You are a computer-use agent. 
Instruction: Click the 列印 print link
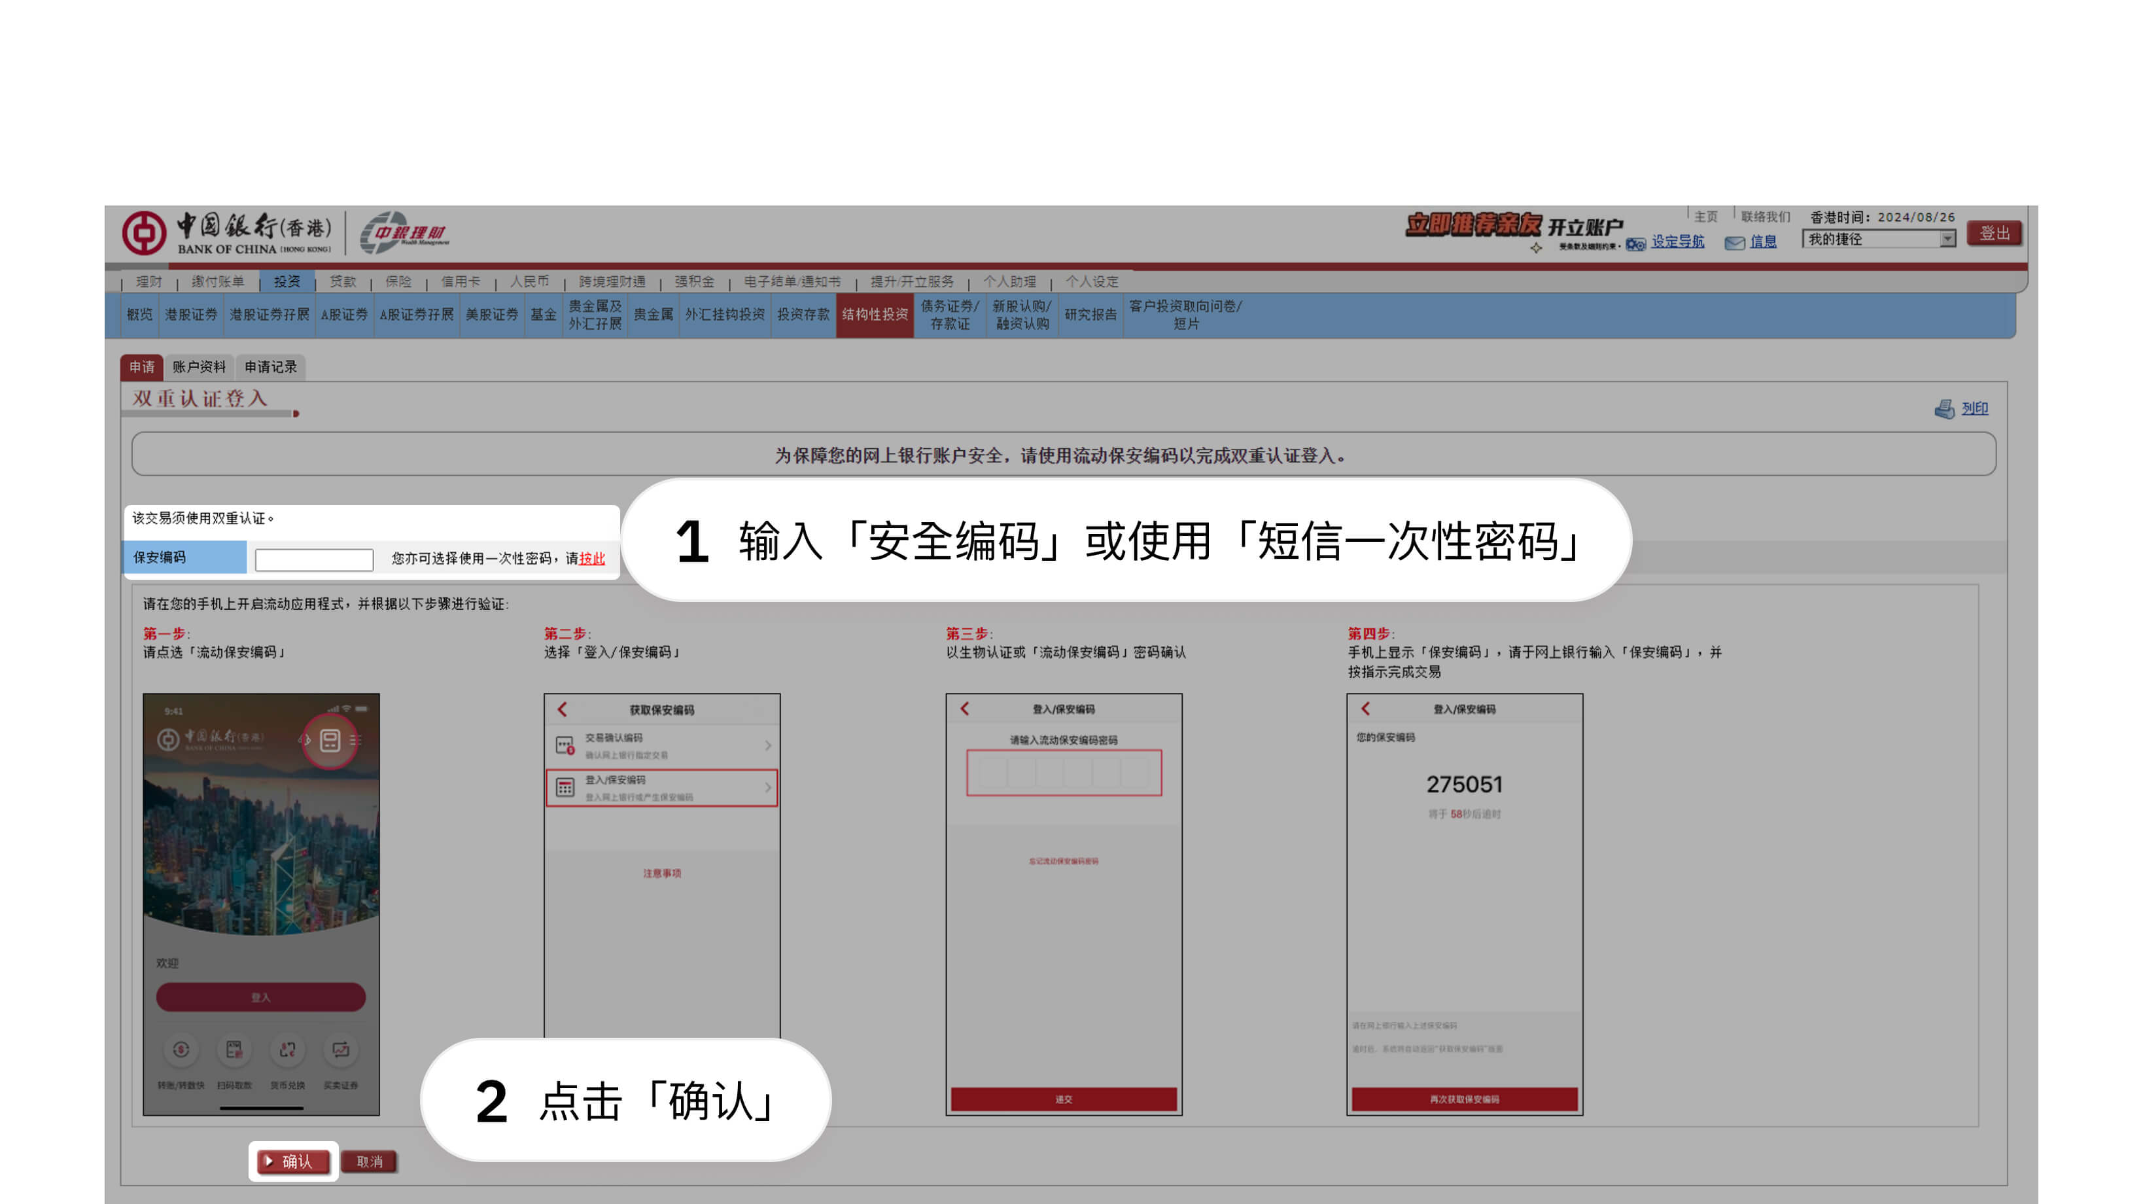1974,408
